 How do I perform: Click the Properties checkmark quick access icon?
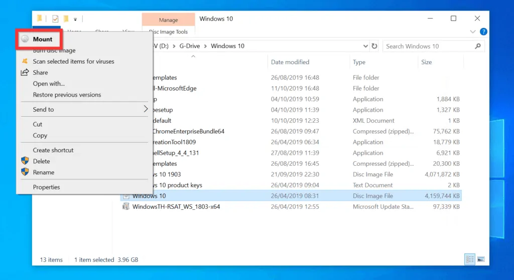[55, 19]
